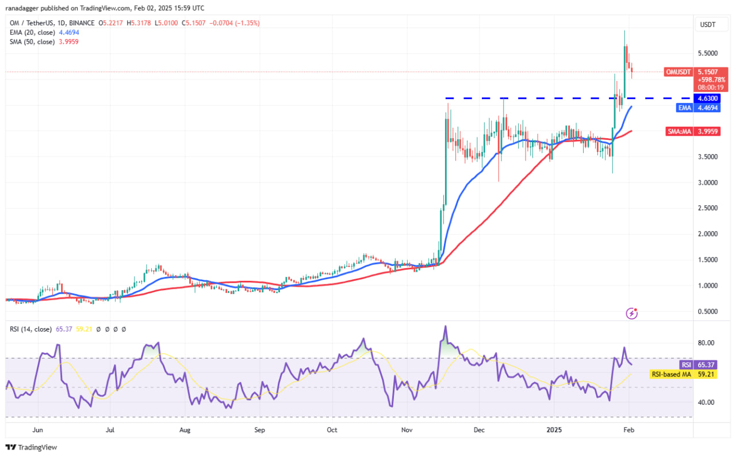Viewport: 736px width, 457px height.
Task: Open the 1D timeframe selector
Action: click(63, 22)
